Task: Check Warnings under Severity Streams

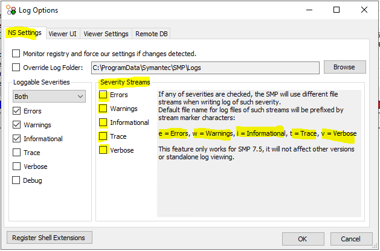Action: click(103, 109)
